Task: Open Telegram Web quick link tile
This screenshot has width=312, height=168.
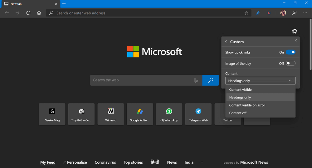Action: 198,114
